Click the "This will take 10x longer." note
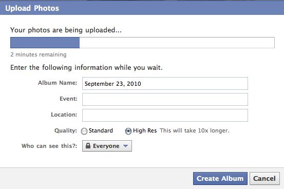 [x=195, y=130]
